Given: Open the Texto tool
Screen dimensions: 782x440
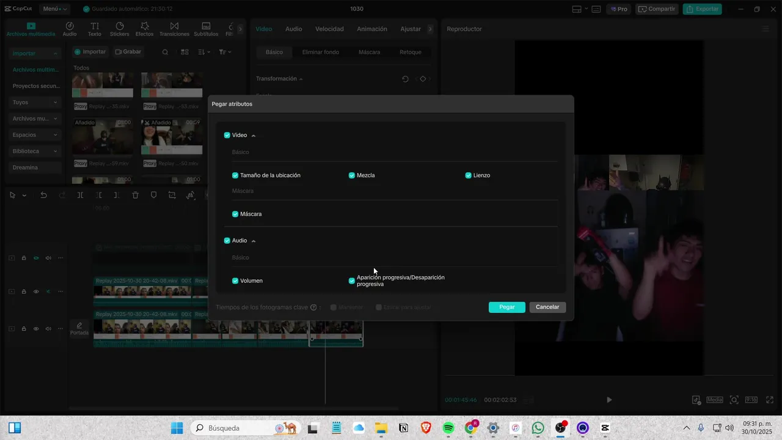Looking at the screenshot, I should pos(95,29).
